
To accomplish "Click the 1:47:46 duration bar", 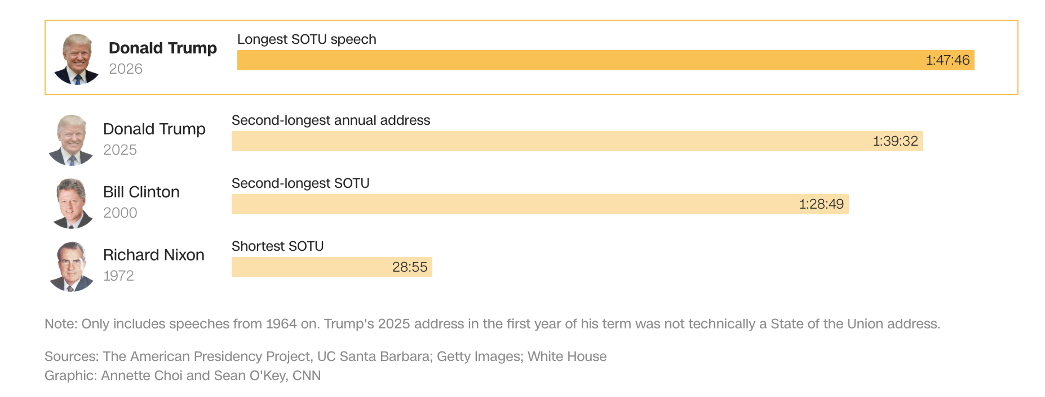I will point(605,60).
